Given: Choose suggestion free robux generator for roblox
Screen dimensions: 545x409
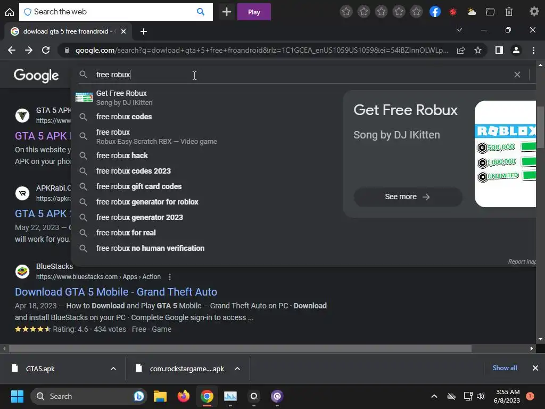Looking at the screenshot, I should click(147, 202).
